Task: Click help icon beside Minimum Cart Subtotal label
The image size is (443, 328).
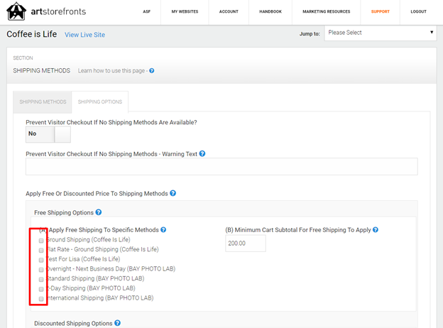Action: point(376,230)
